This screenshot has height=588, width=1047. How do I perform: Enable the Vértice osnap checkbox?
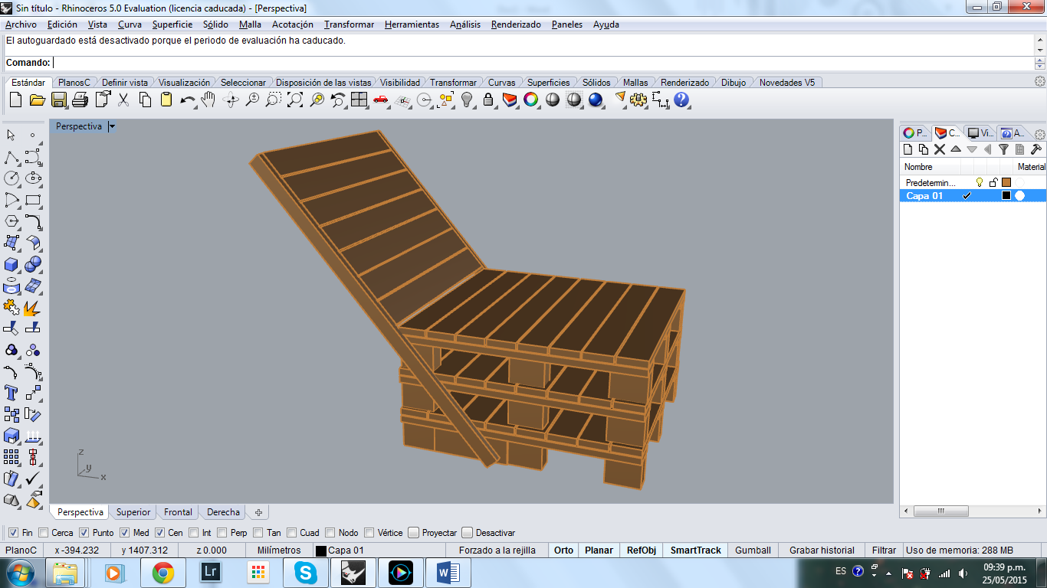pyautogui.click(x=369, y=533)
